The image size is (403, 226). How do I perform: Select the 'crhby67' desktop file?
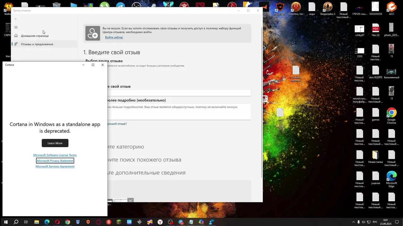pyautogui.click(x=360, y=30)
